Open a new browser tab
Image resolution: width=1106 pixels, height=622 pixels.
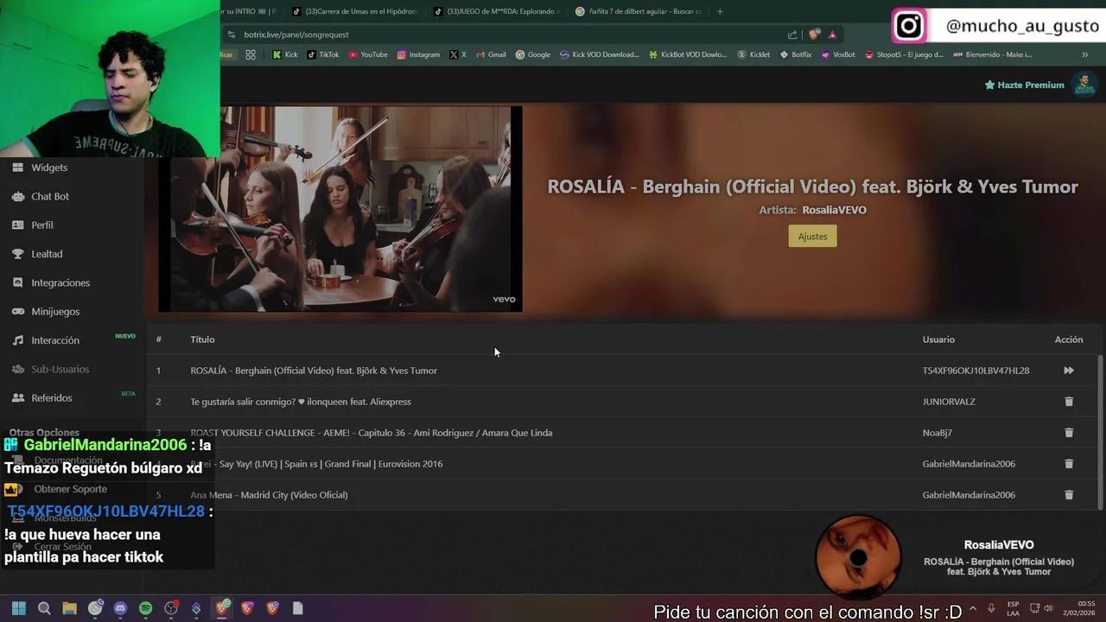[x=720, y=11]
